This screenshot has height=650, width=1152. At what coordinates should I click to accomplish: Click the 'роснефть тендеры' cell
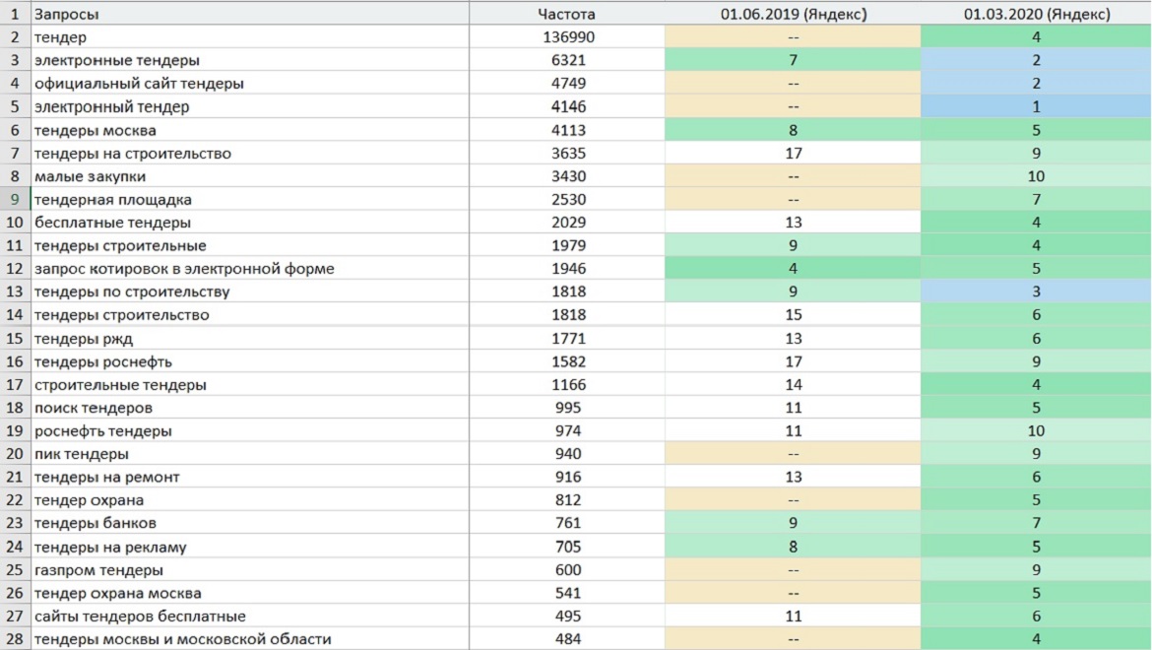coord(250,430)
